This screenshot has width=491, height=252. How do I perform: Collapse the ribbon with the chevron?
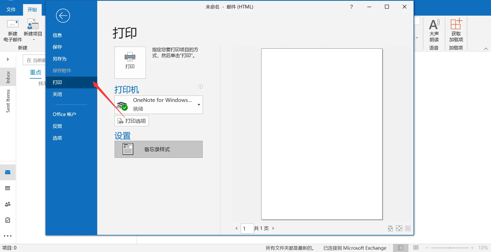coord(486,49)
